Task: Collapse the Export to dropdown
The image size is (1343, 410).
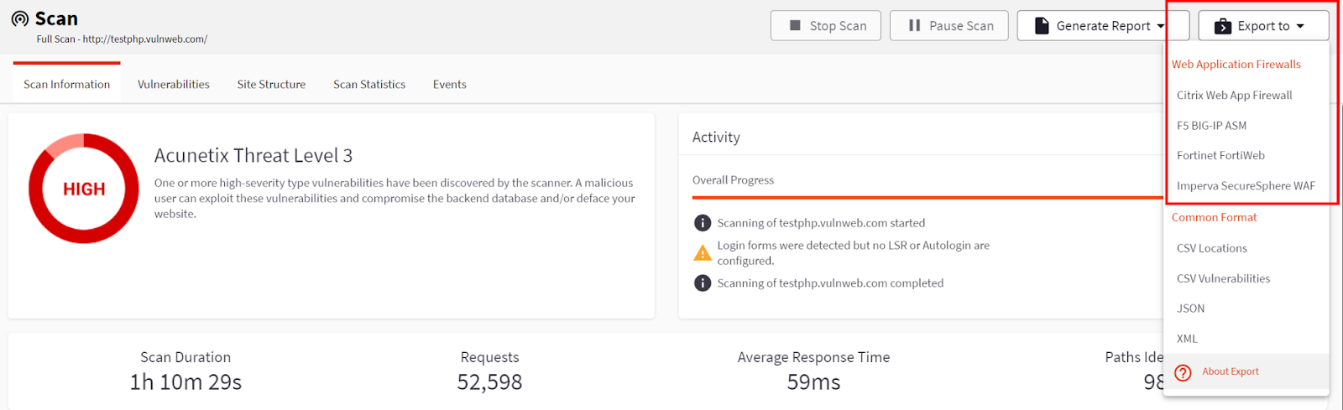Action: click(1263, 25)
